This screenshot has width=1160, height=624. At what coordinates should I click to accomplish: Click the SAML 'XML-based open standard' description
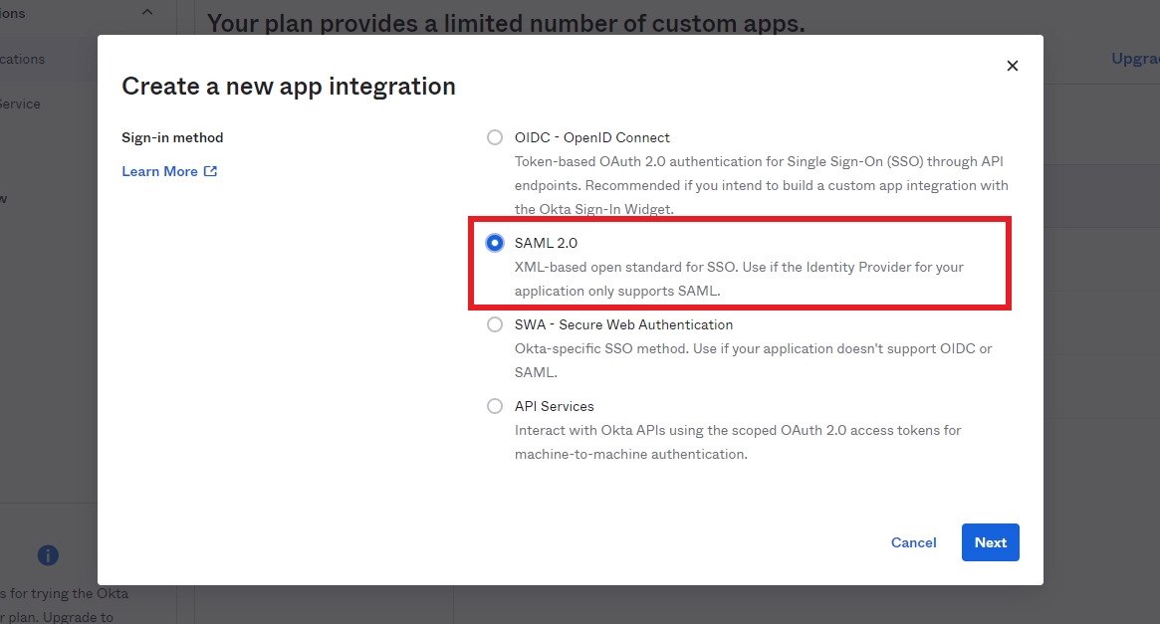coord(739,279)
